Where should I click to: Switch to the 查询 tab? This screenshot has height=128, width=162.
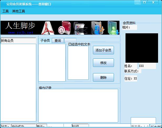[58, 41]
